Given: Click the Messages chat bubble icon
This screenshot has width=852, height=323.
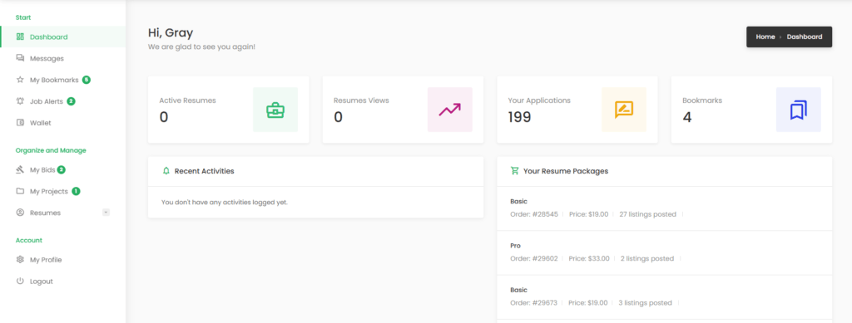Looking at the screenshot, I should 20,58.
